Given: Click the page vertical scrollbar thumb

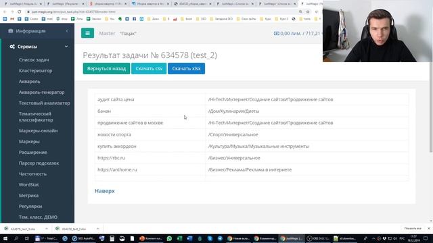Looking at the screenshot, I should 431,107.
